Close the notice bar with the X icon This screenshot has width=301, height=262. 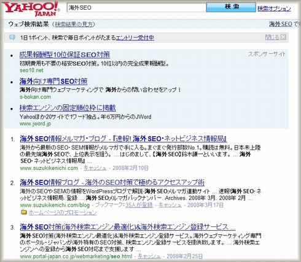tap(283, 37)
